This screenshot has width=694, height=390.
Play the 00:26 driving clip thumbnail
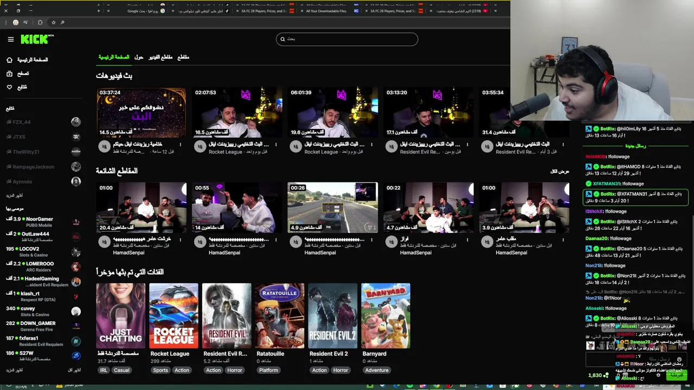coord(332,207)
